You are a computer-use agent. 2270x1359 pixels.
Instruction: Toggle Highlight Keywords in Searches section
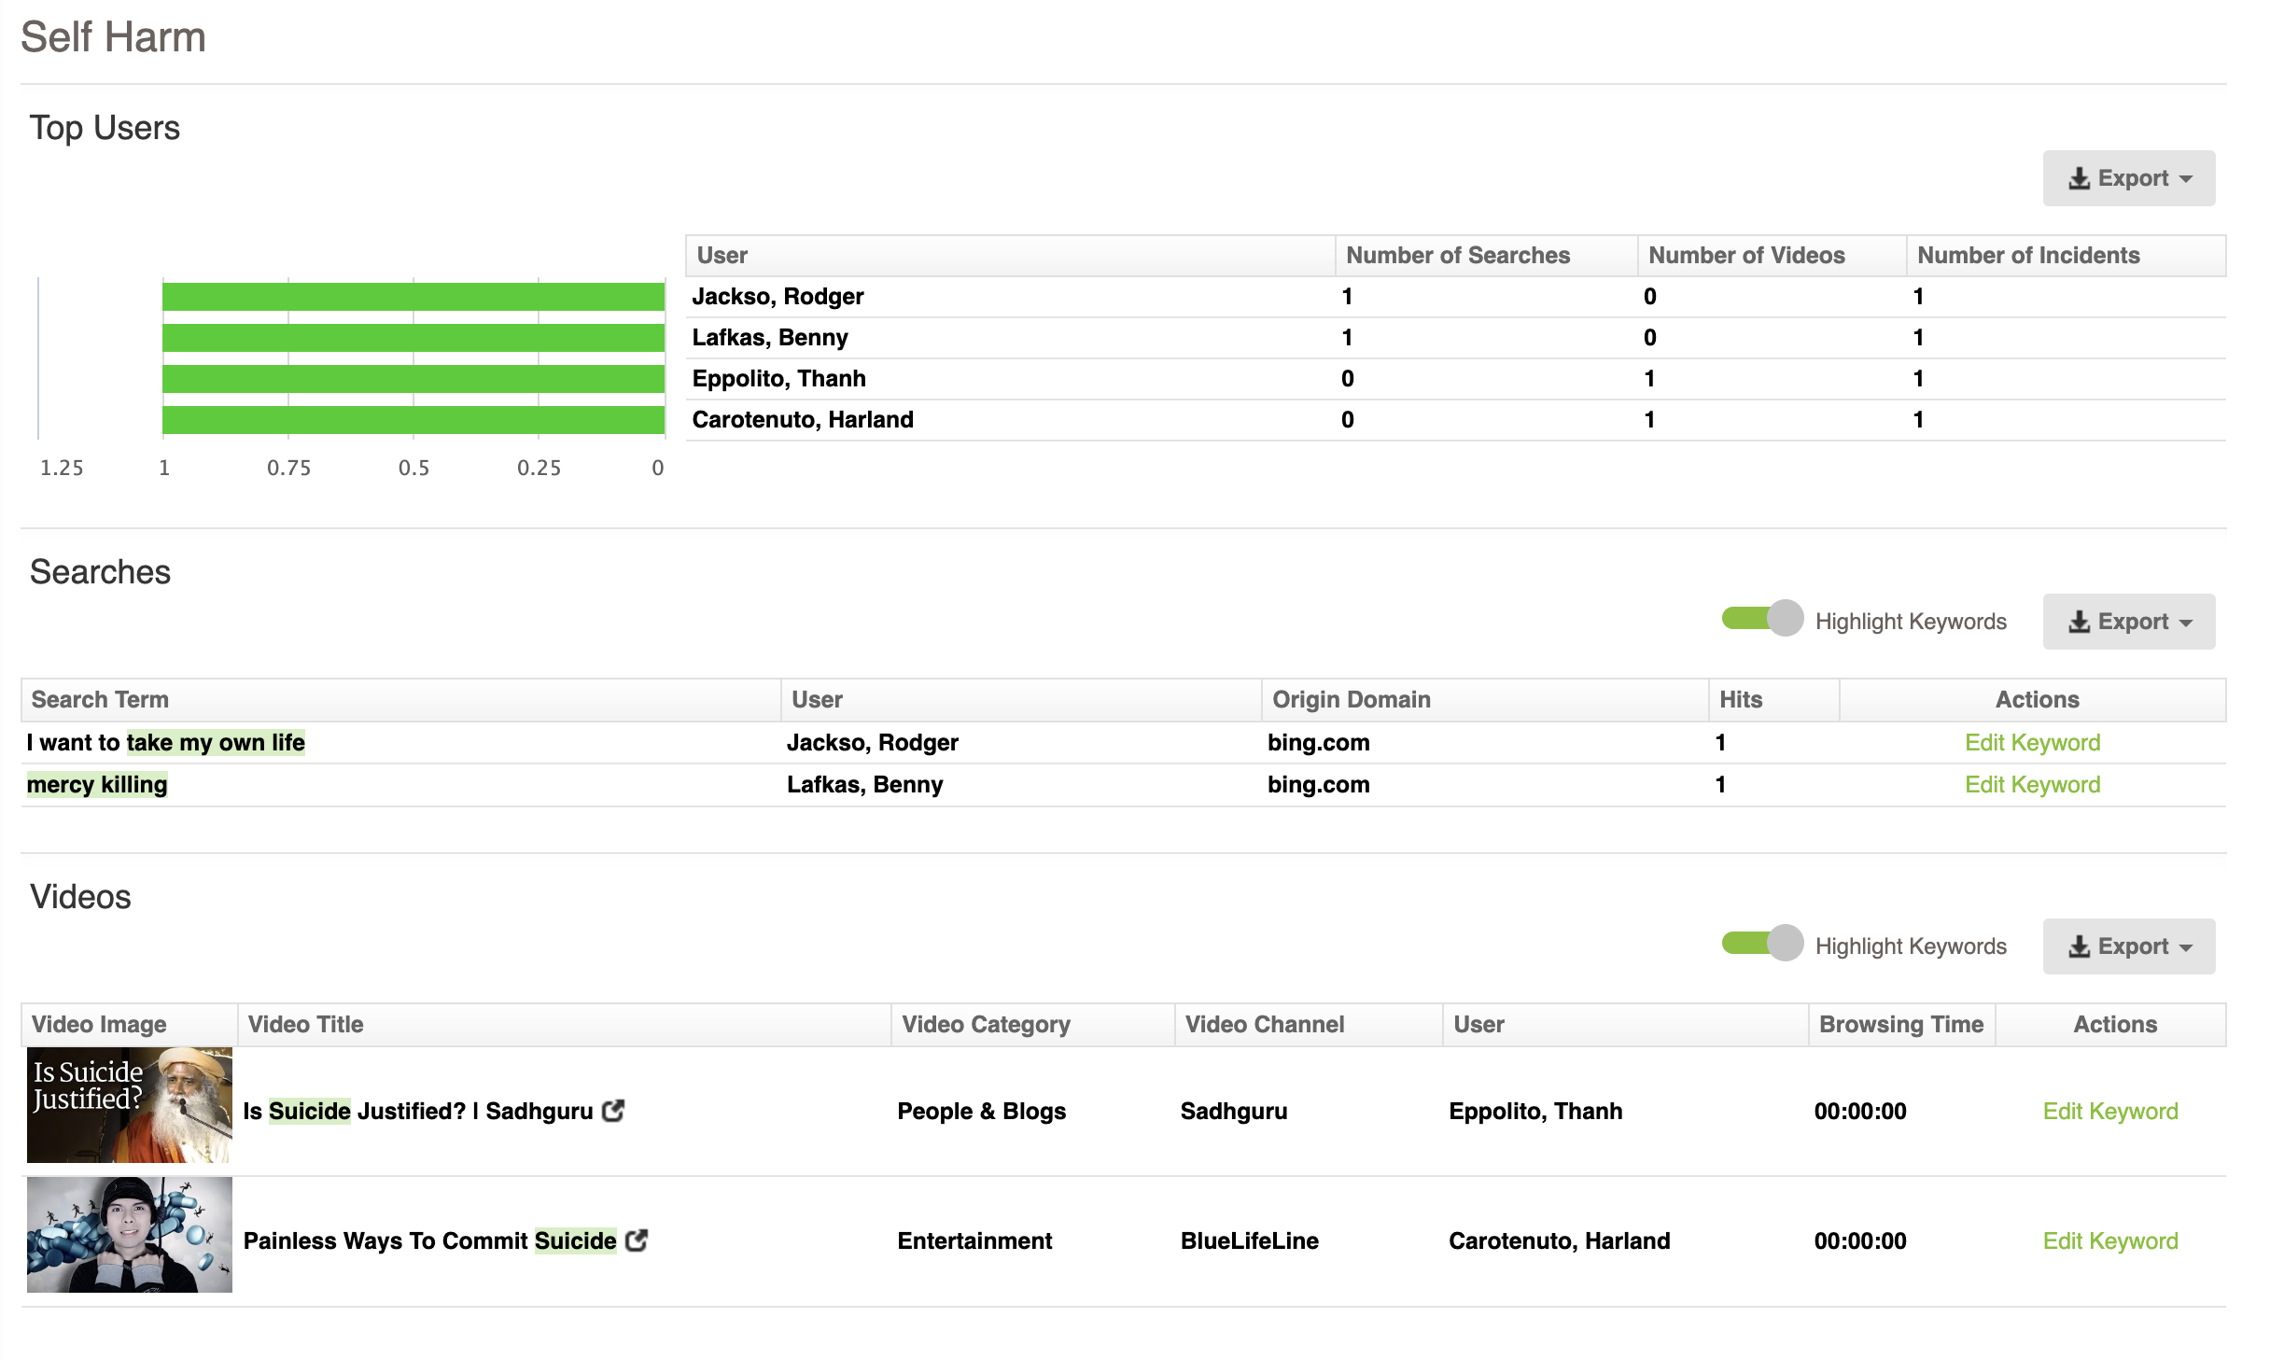(1761, 619)
